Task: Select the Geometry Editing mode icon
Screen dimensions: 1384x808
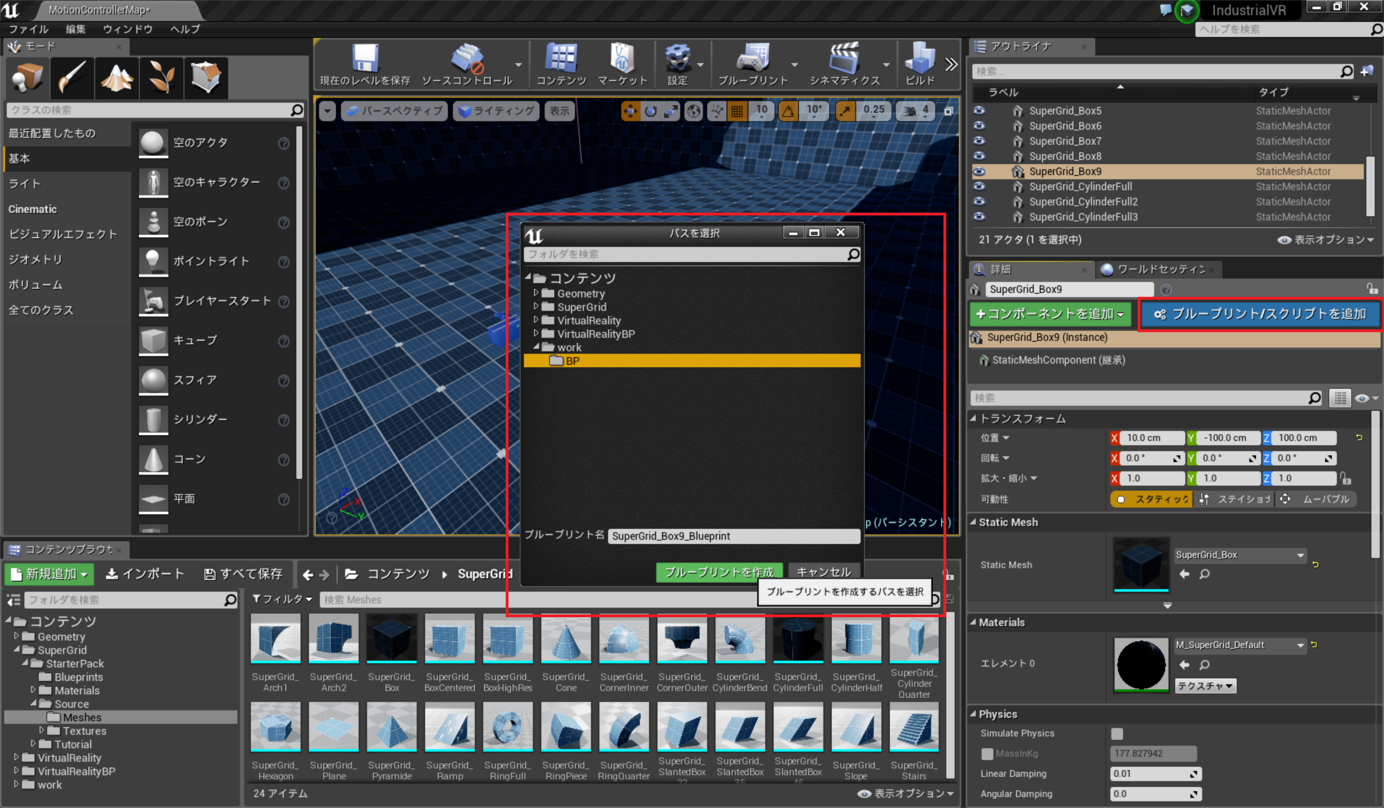Action: (205, 78)
